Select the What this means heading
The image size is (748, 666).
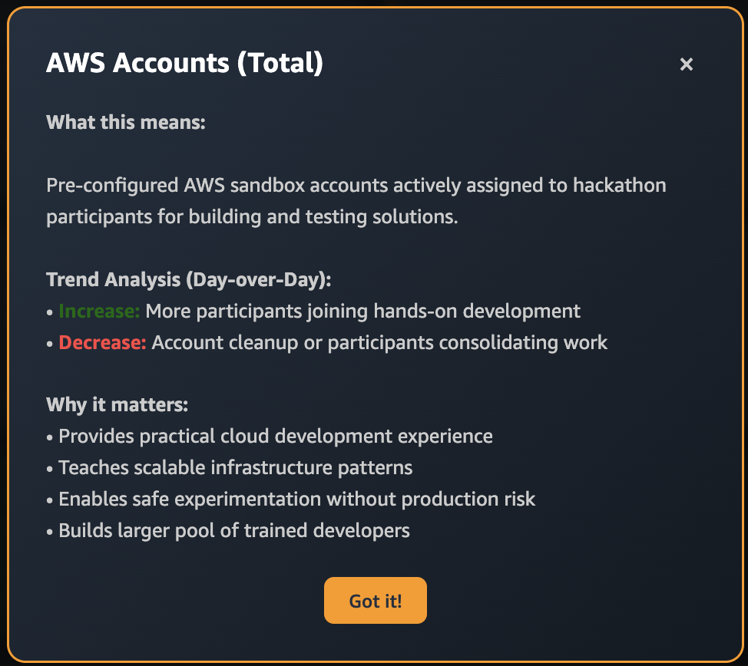[x=126, y=121]
